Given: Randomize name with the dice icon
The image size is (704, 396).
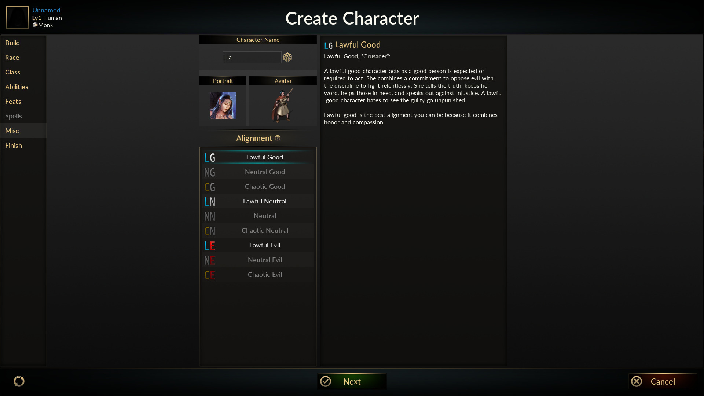Looking at the screenshot, I should tap(287, 57).
